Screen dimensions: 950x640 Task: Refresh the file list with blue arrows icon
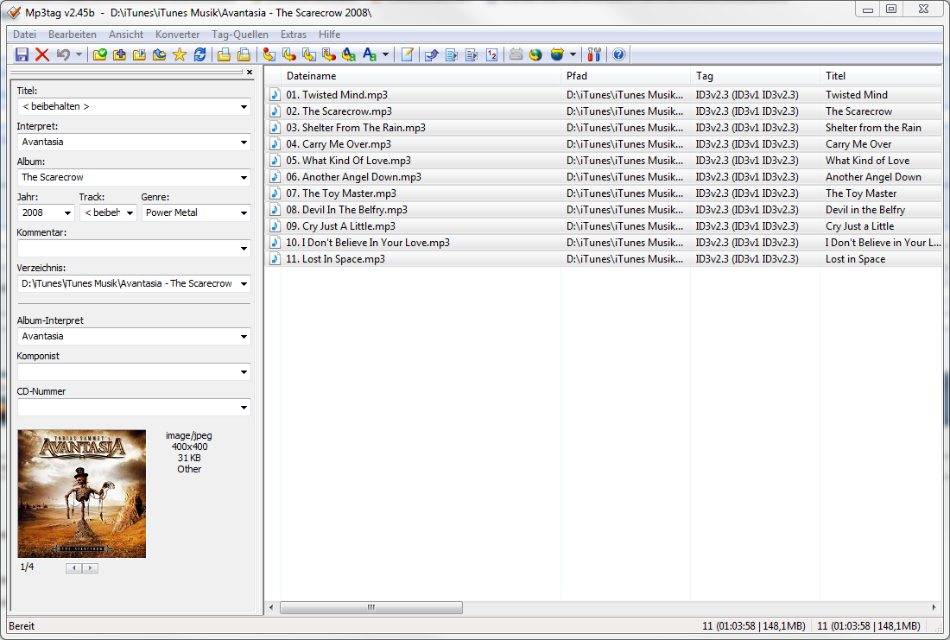coord(199,54)
